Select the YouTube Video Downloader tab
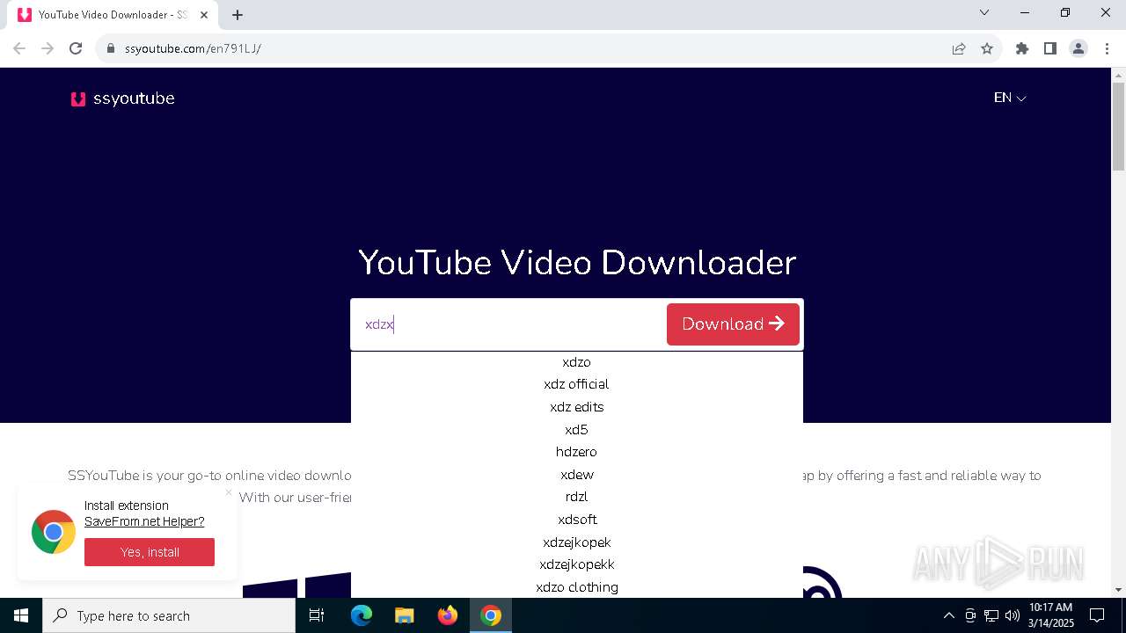Image resolution: width=1126 pixels, height=633 pixels. coord(113,15)
